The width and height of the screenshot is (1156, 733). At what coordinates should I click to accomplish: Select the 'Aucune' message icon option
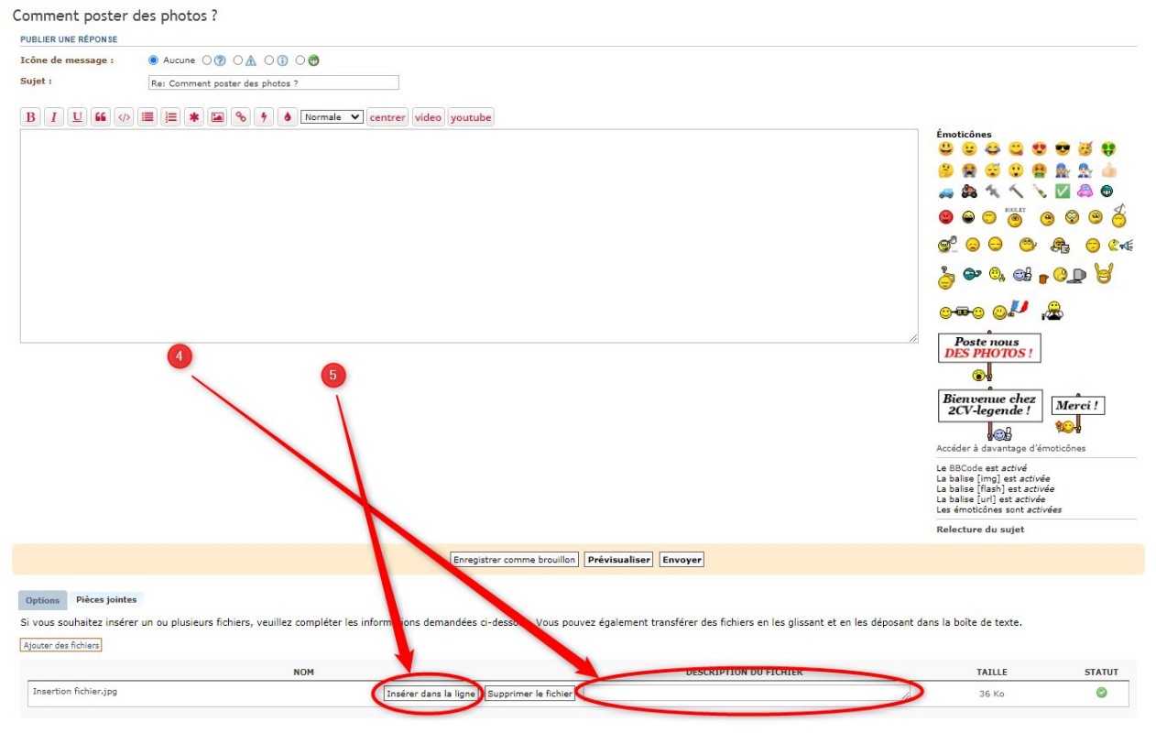(154, 60)
